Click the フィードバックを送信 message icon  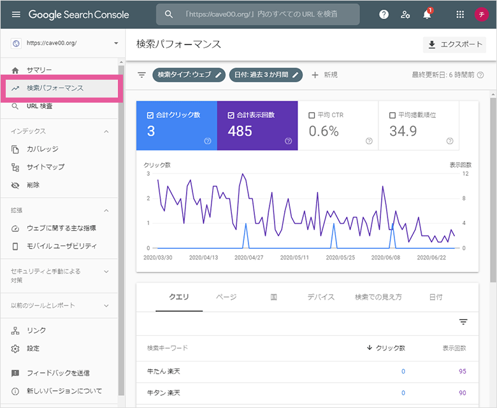click(15, 373)
